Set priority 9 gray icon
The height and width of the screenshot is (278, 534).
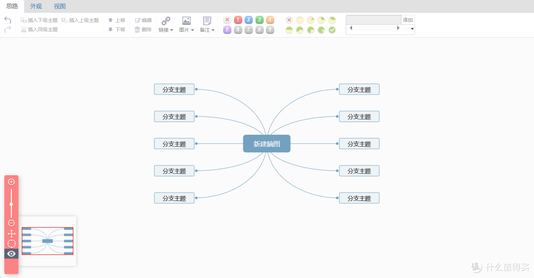point(270,30)
